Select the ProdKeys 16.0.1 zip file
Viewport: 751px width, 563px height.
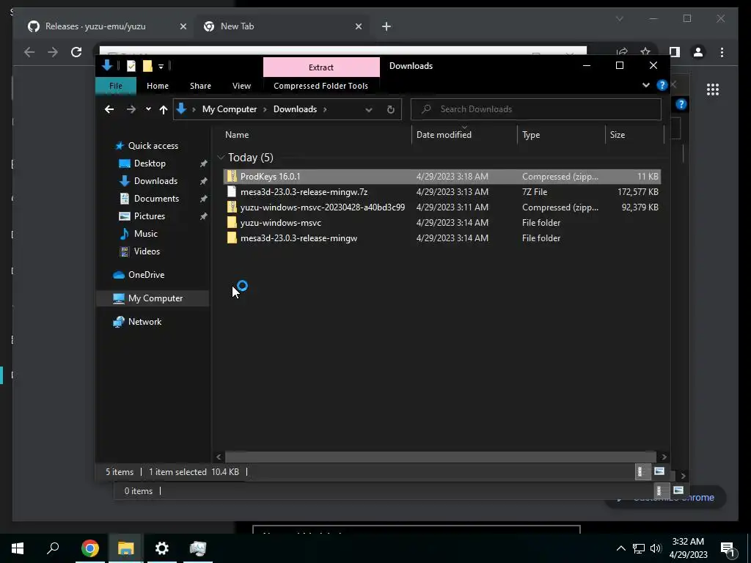tap(442, 176)
